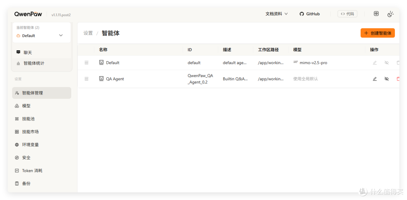The width and height of the screenshot is (407, 200).
Task: Open the 技能市场 page
Action: pyautogui.click(x=41, y=132)
